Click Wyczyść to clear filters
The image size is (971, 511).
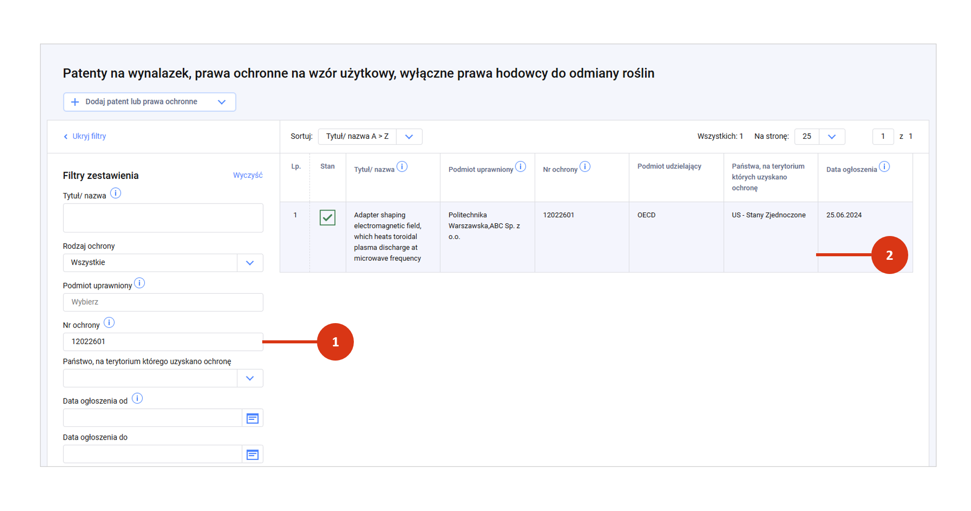248,175
